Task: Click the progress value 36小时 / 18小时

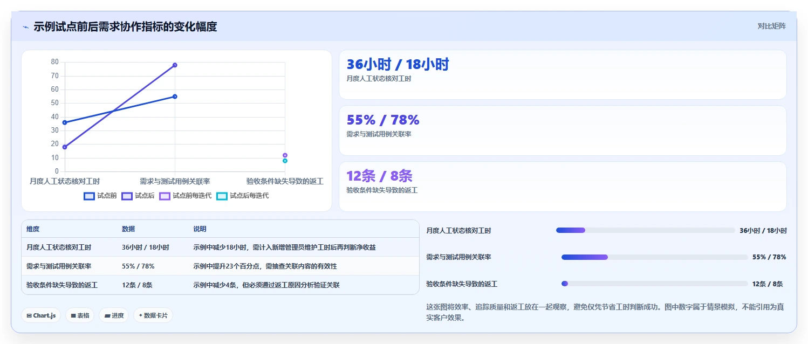Action: coord(763,230)
